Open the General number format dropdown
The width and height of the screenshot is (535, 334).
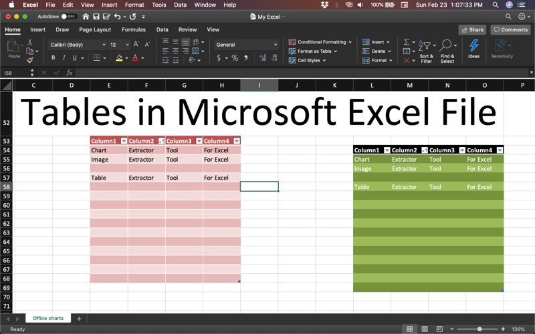(x=276, y=45)
